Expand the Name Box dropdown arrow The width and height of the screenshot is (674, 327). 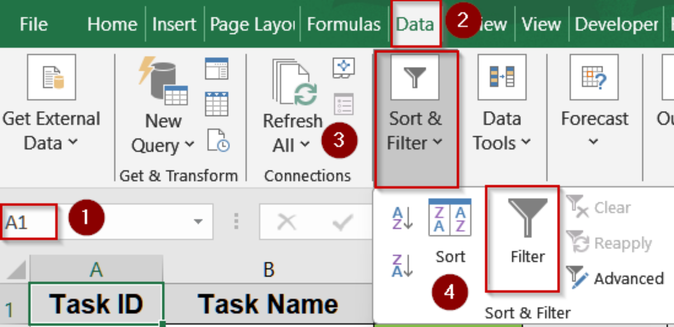tap(198, 222)
